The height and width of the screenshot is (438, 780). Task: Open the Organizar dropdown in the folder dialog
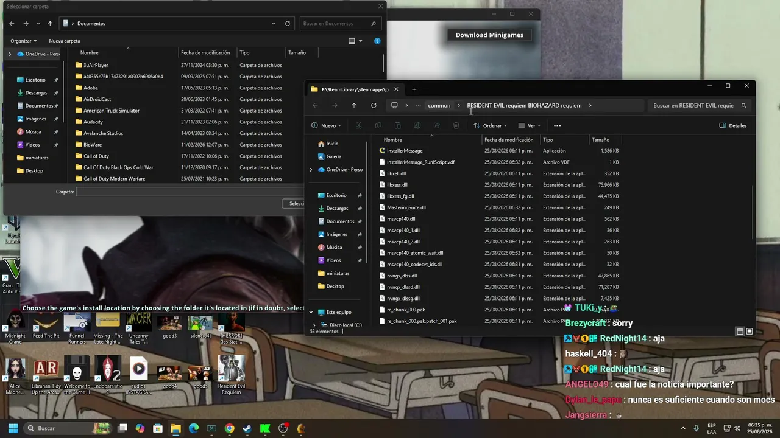tap(23, 41)
